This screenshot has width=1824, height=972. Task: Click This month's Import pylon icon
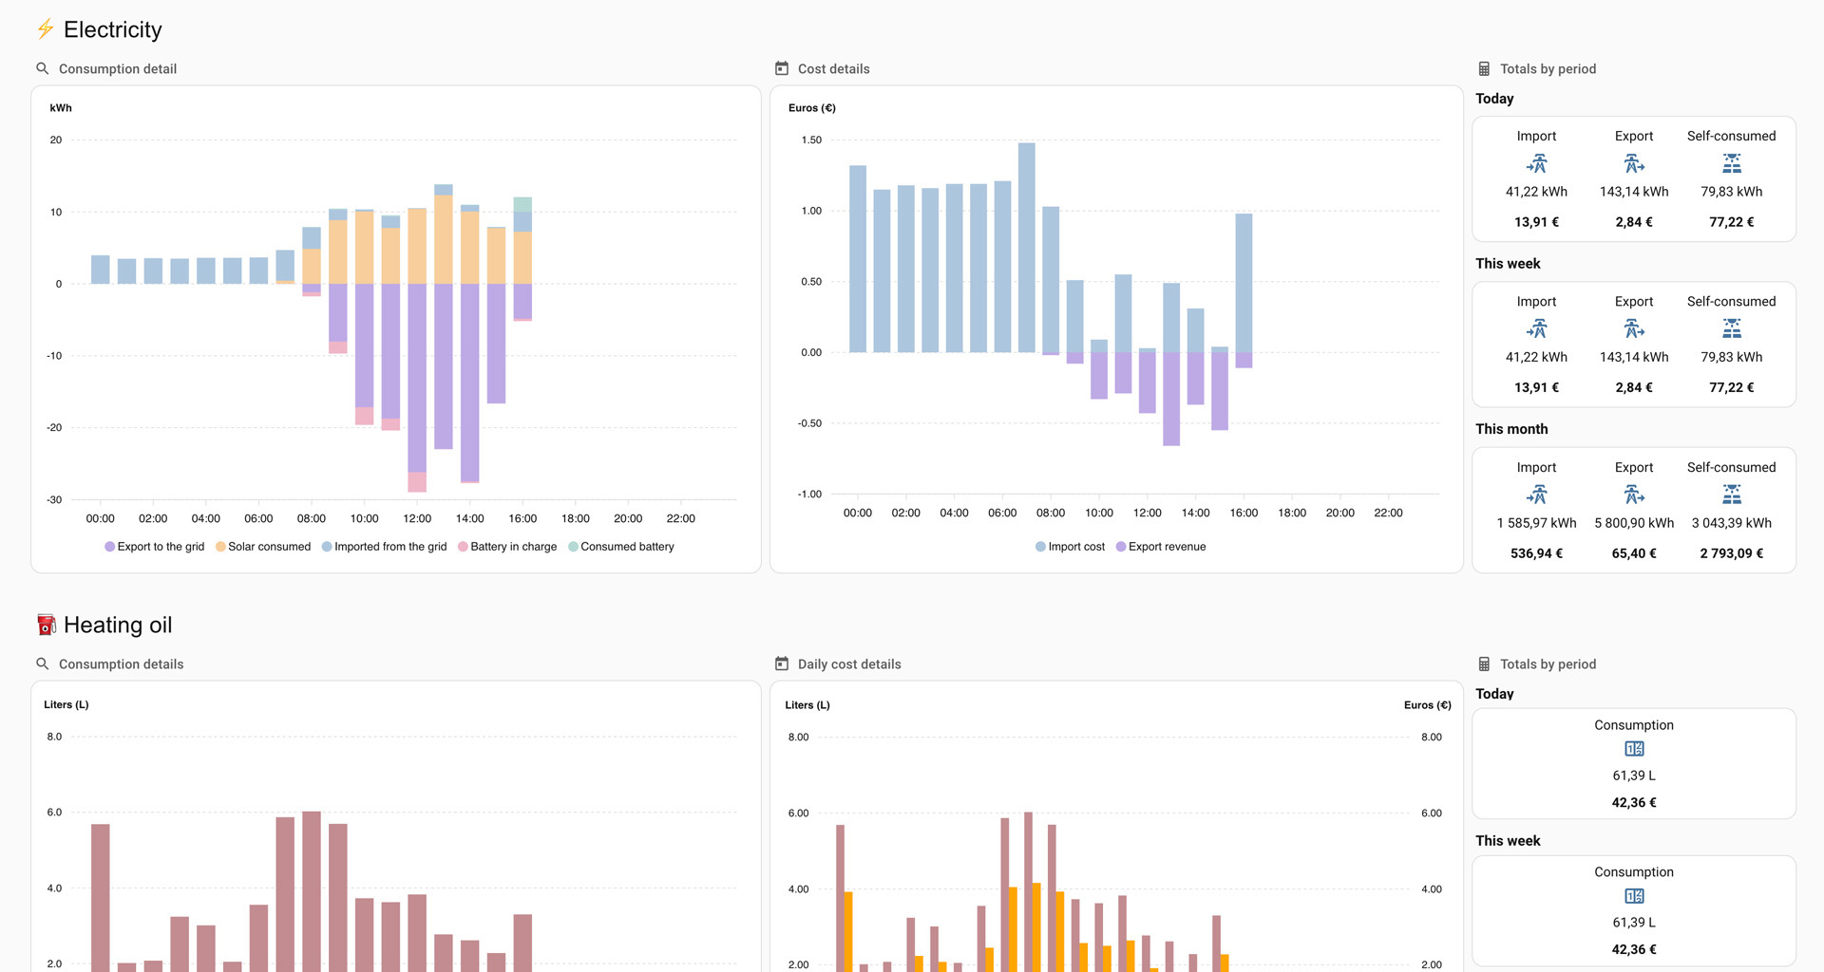pyautogui.click(x=1536, y=495)
